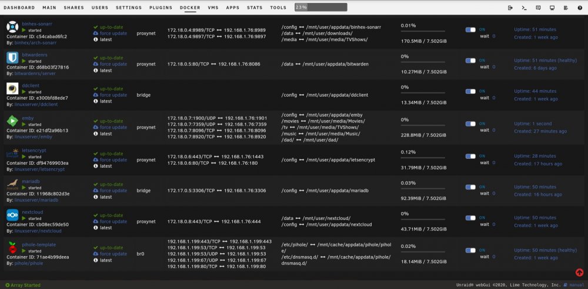588x289 pixels.
Task: Click the started play icon under pihole-template
Action: click(x=24, y=251)
